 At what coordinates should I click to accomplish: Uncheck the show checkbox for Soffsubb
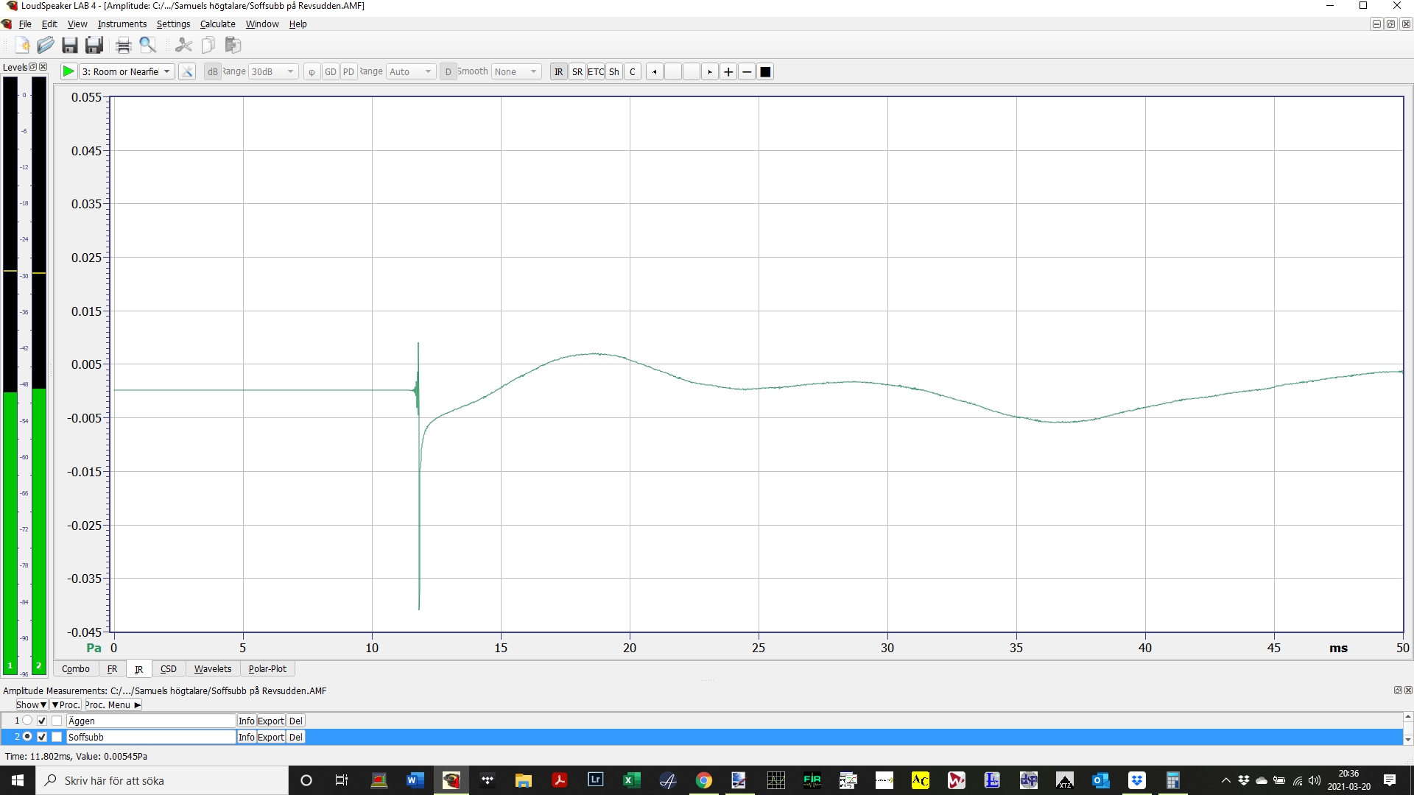pyautogui.click(x=42, y=737)
